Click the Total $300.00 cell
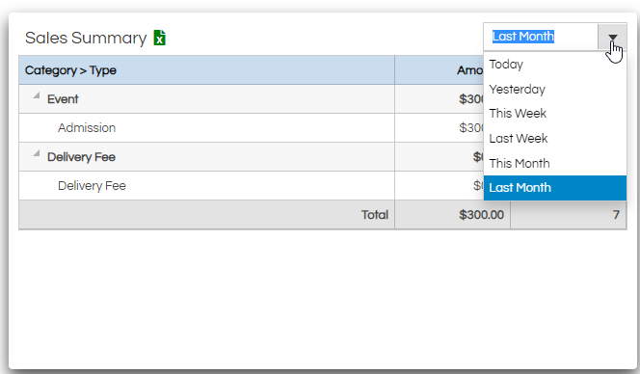 [x=452, y=215]
